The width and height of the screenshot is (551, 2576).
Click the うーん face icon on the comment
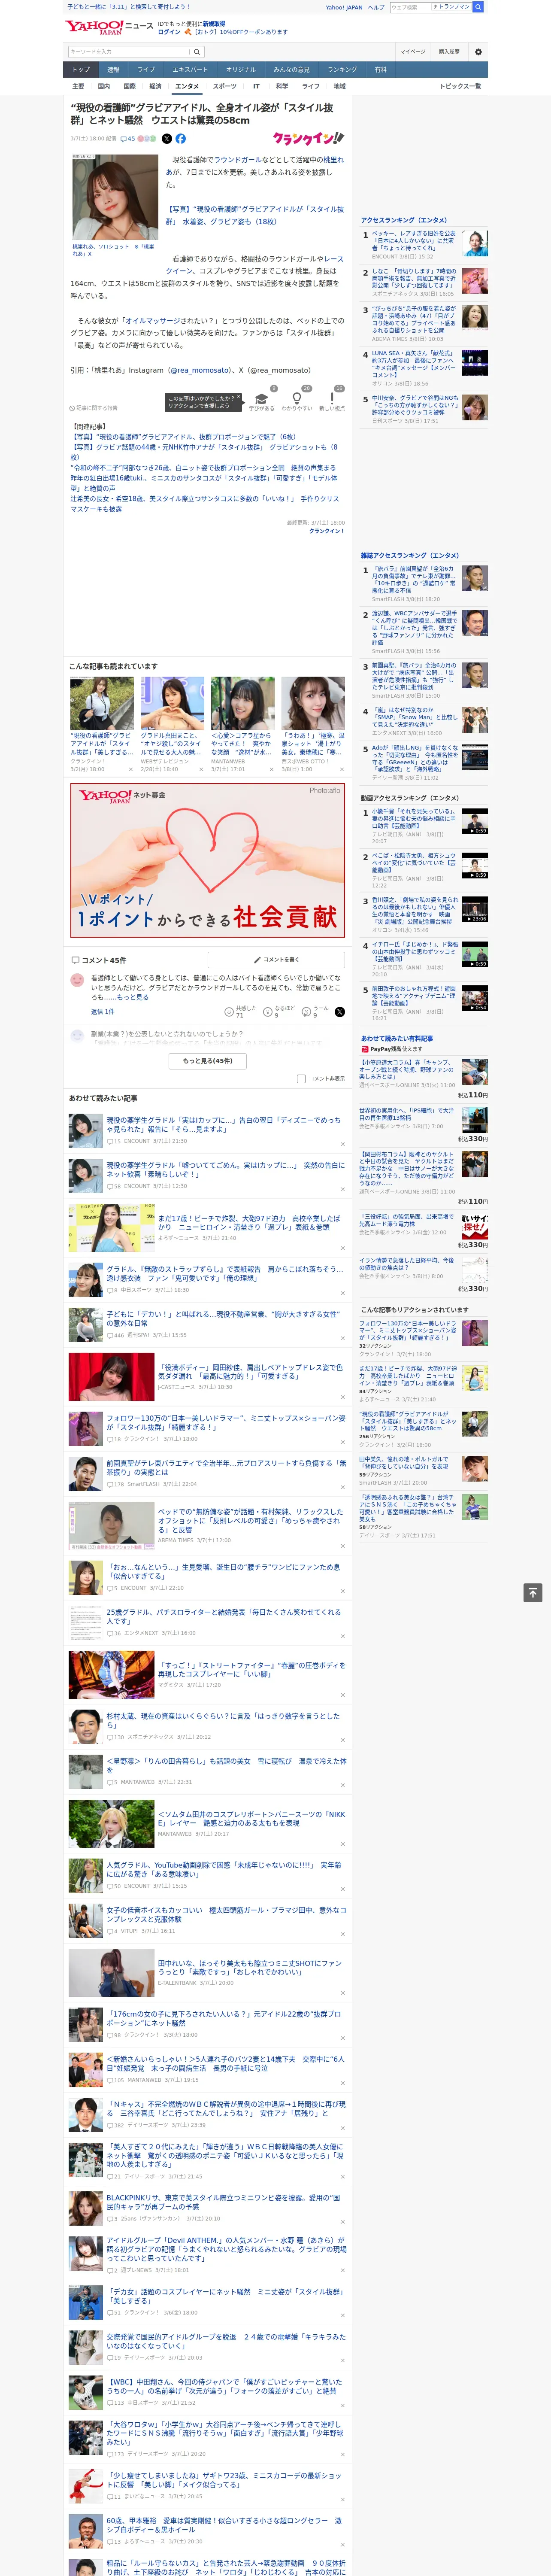[306, 1012]
